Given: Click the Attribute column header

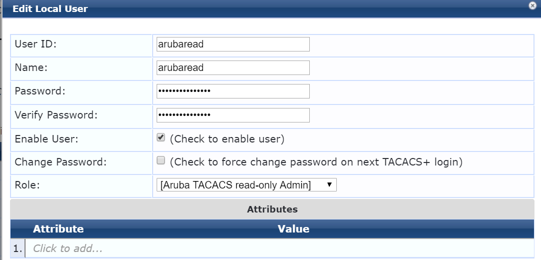Looking at the screenshot, I should click(x=58, y=229).
